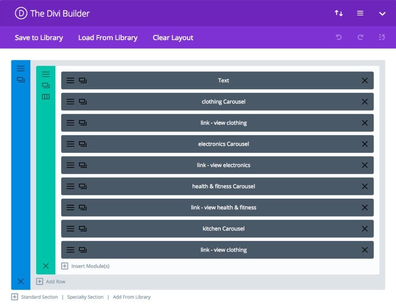Choose Load From Library
Image resolution: width=396 pixels, height=306 pixels.
pyautogui.click(x=108, y=38)
